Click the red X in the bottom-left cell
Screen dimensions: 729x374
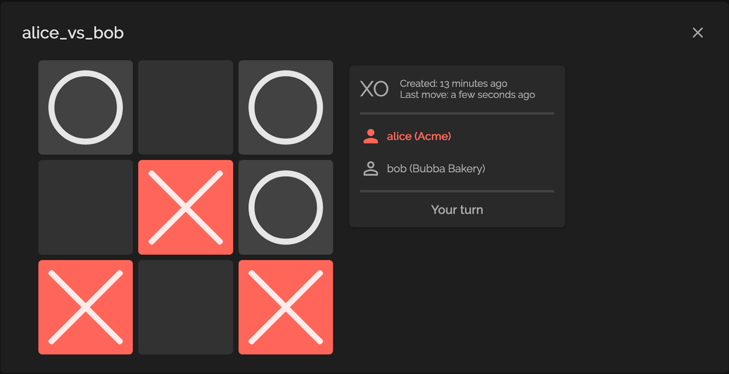(86, 307)
